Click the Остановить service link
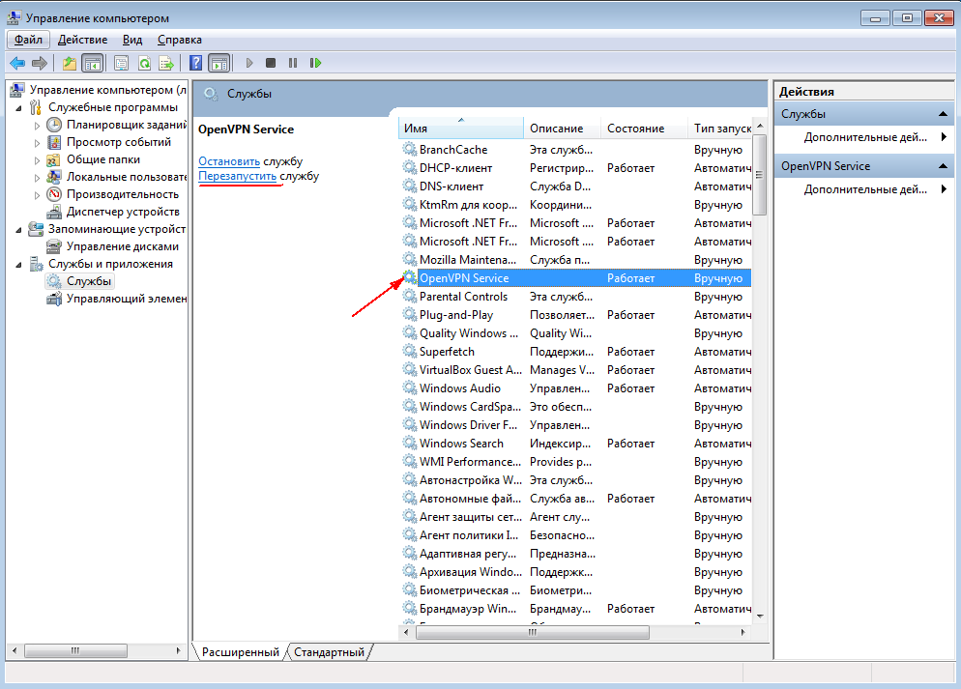 tap(229, 161)
